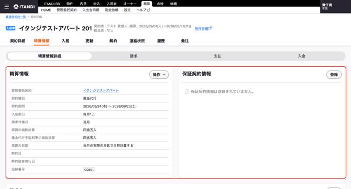351x189 pixels.
Task: Select the 入金 segment
Action: [302, 56]
